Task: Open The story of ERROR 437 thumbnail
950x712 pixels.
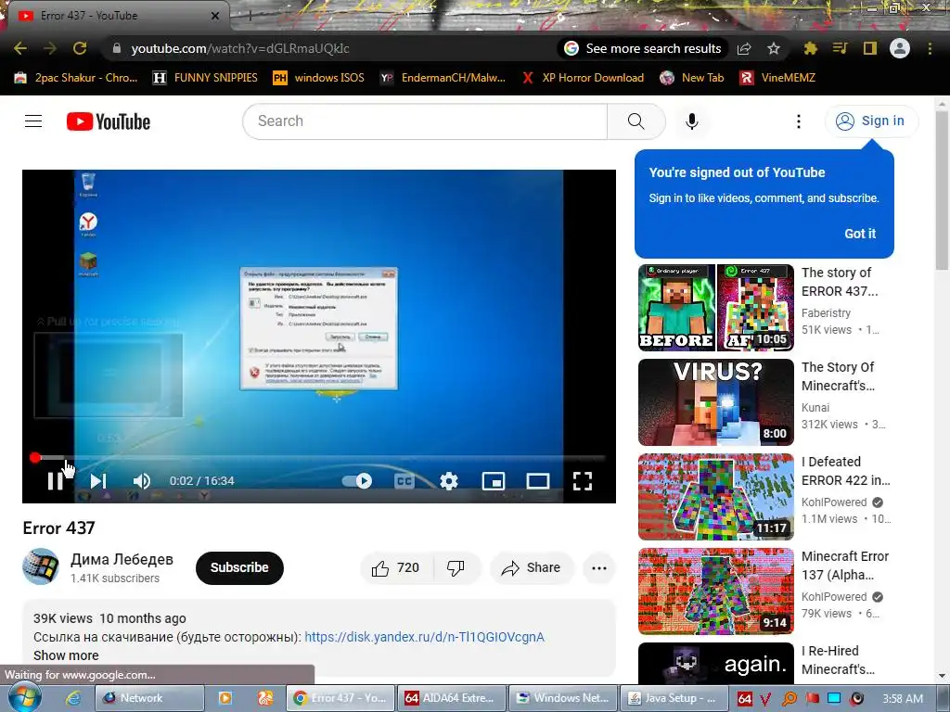Action: point(716,308)
